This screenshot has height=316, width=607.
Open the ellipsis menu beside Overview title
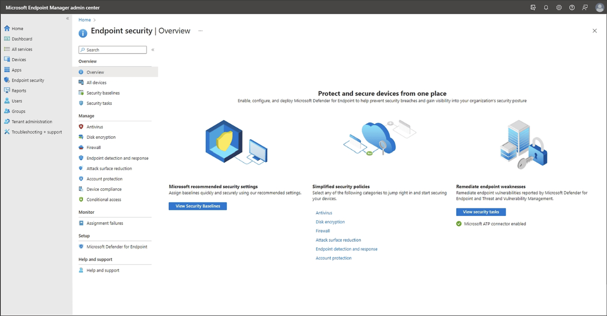tap(200, 31)
